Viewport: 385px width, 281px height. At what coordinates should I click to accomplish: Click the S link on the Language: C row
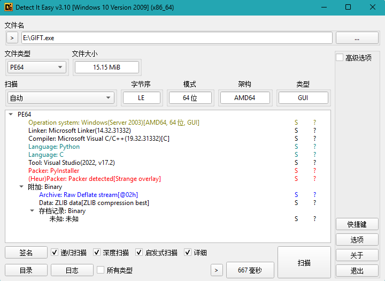[296, 155]
